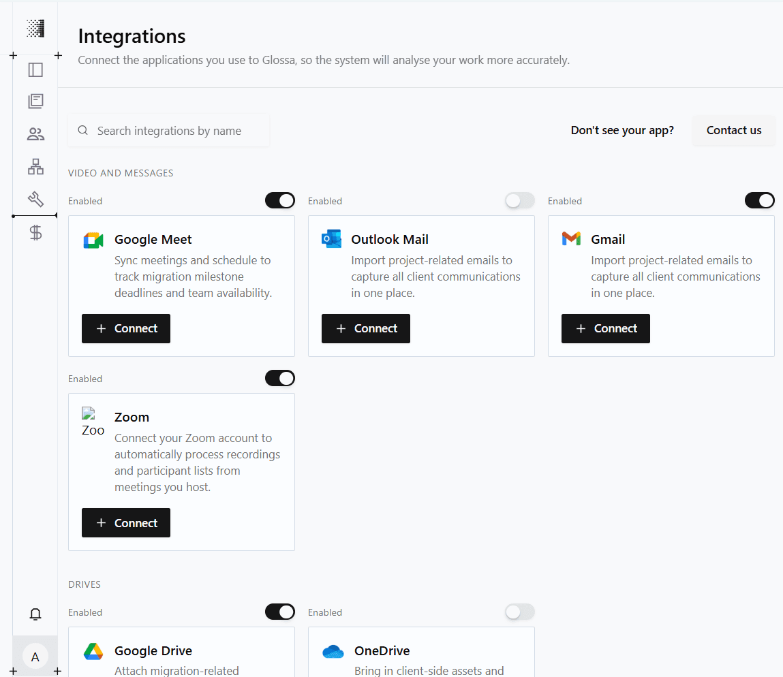Turn off the Google Drive toggle
The image size is (783, 677).
[279, 612]
